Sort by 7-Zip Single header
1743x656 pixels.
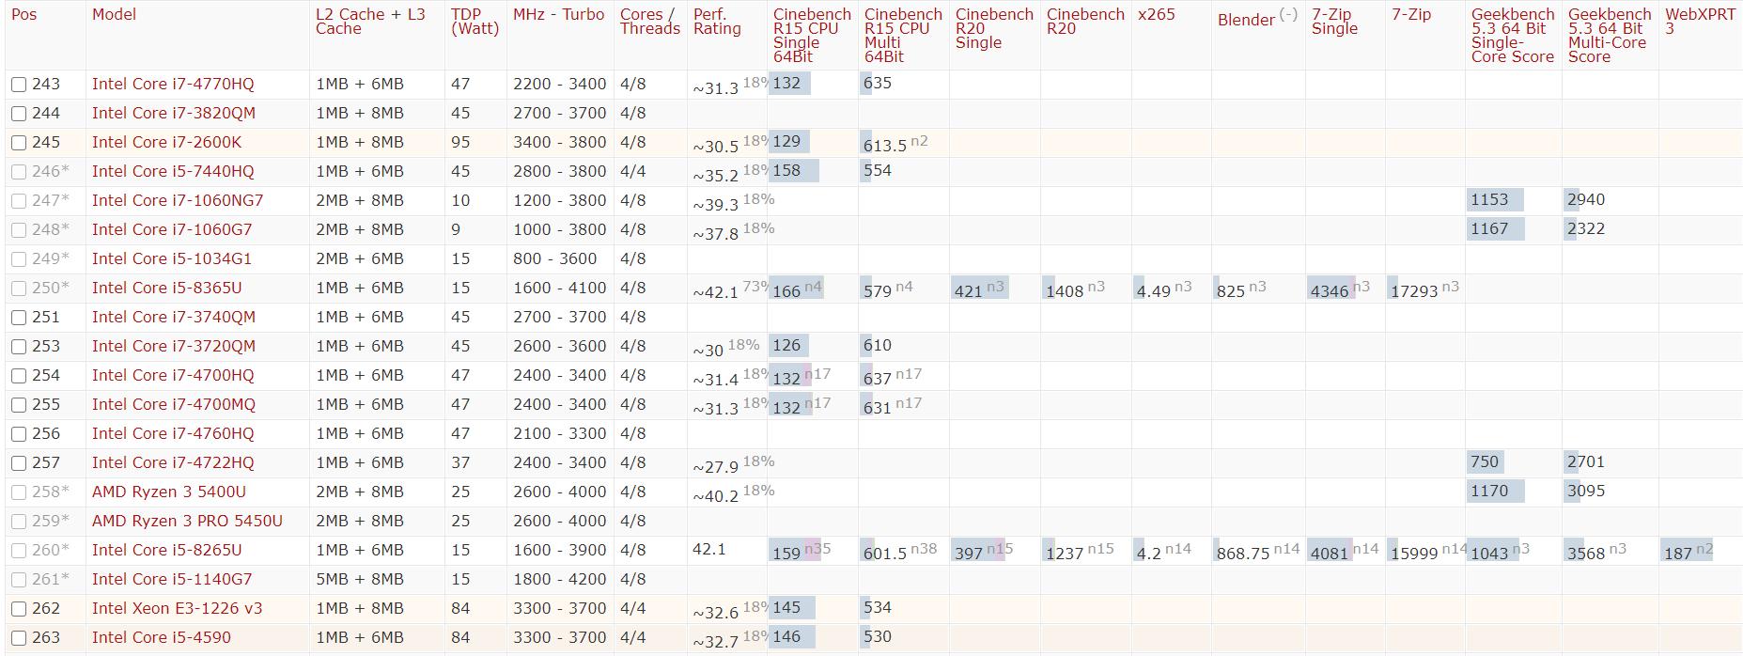pos(1334,22)
